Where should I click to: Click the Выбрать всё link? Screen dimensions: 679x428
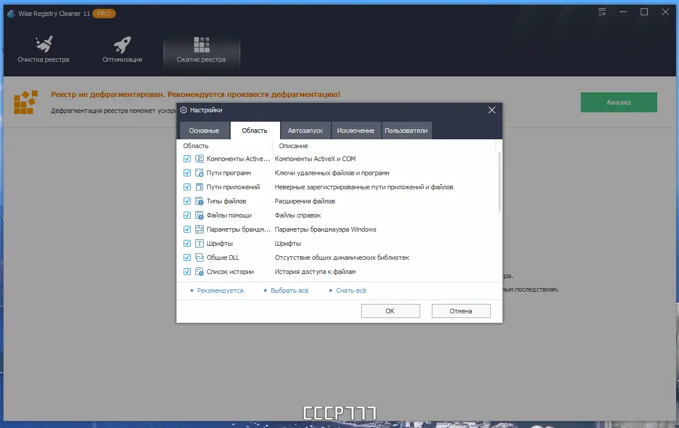[x=289, y=291]
